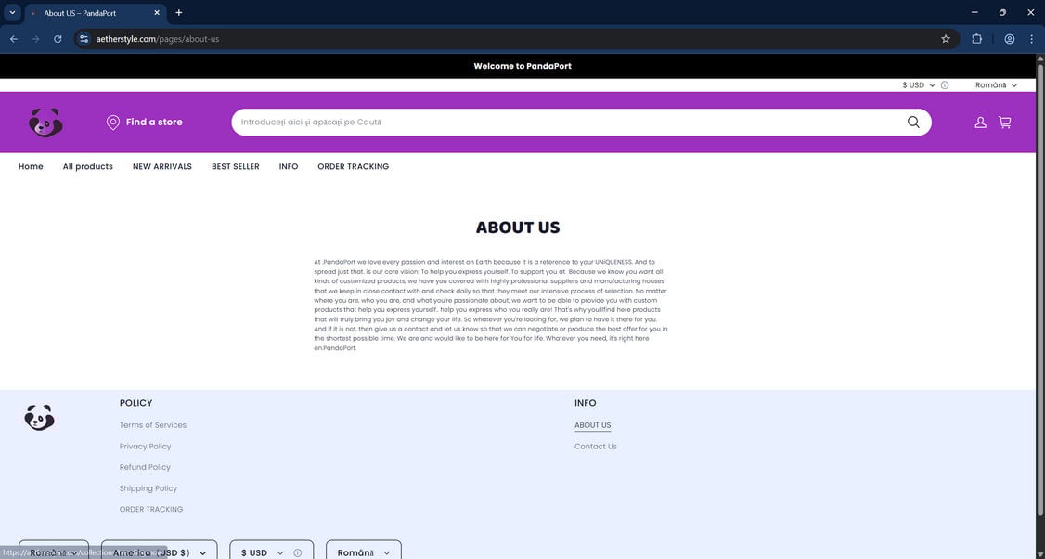Expand the $ USD currency dropdown in top bar
This screenshot has width=1045, height=559.
click(919, 85)
